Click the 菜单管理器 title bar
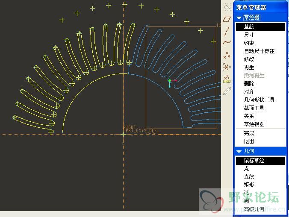The width and height of the screenshot is (289, 217). pos(260,7)
